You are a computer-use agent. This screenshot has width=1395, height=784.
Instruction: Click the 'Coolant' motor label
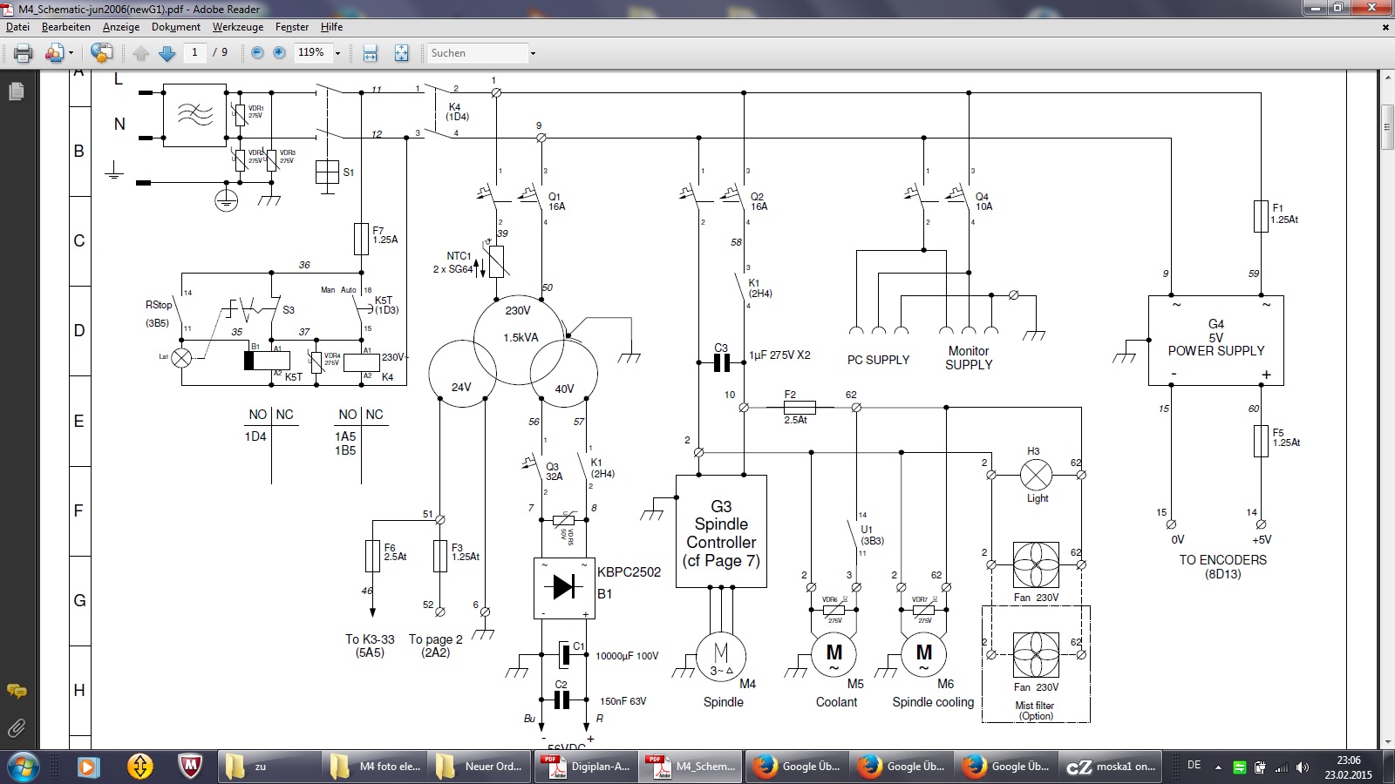[836, 702]
